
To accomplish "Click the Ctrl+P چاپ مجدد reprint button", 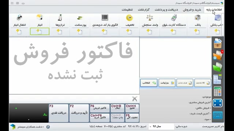I will (117, 118).
